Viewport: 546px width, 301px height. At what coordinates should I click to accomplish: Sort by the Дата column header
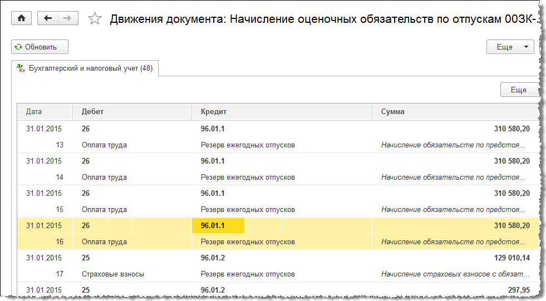tap(45, 112)
